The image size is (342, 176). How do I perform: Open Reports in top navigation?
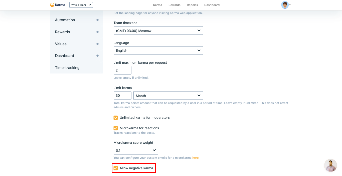[x=192, y=5]
